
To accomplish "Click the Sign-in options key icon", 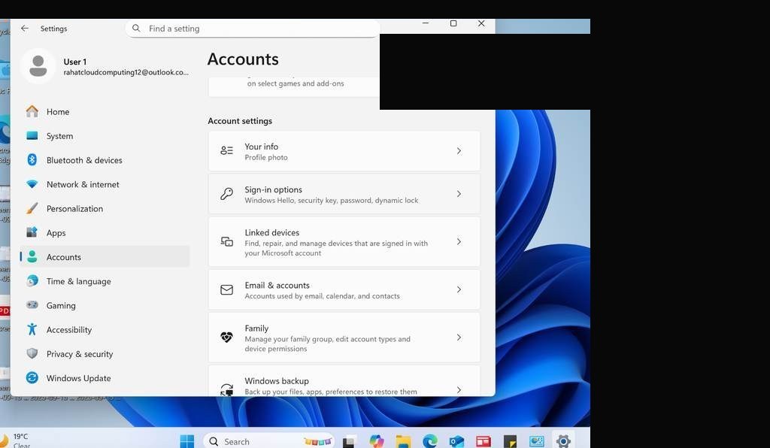I will [226, 194].
